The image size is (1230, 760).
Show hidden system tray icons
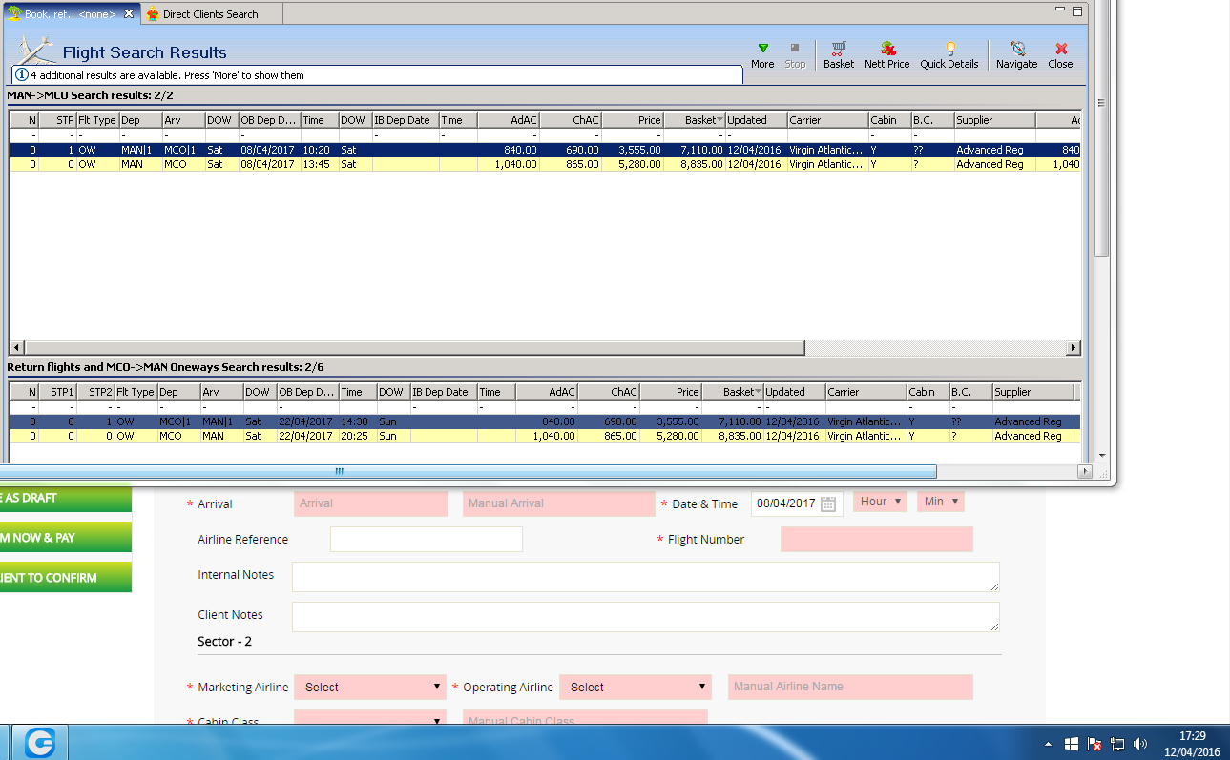point(1049,743)
